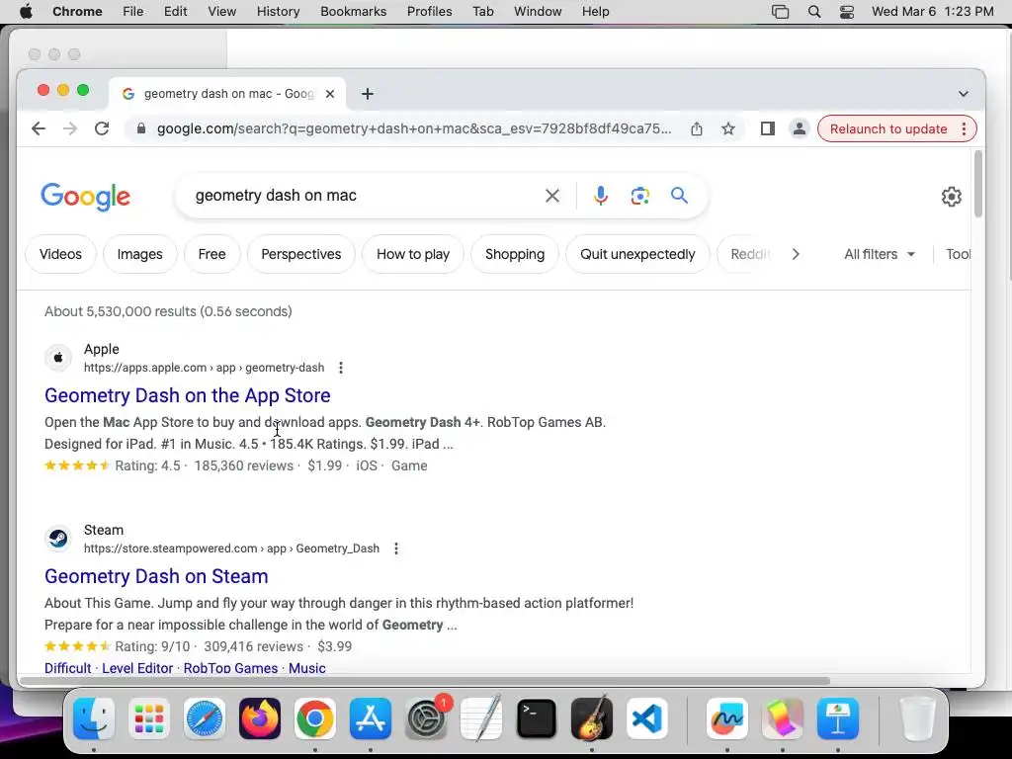This screenshot has height=759, width=1012.
Task: Open Keynote from the dock
Action: pos(838,718)
